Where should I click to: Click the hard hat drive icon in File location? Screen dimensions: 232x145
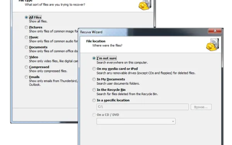coord(213,44)
